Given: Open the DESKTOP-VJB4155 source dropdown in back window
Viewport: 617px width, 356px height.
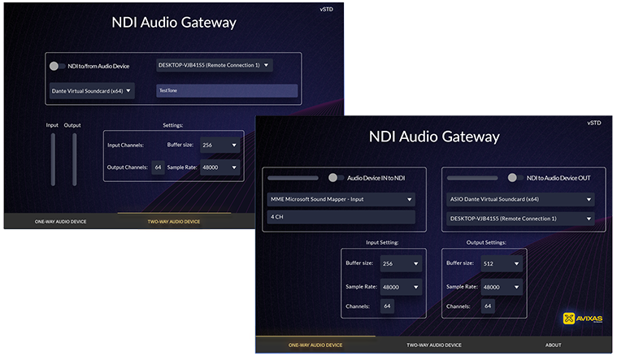Looking at the screenshot, I should coord(215,65).
